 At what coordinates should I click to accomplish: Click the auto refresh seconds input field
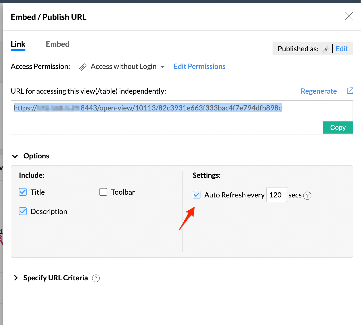[276, 195]
